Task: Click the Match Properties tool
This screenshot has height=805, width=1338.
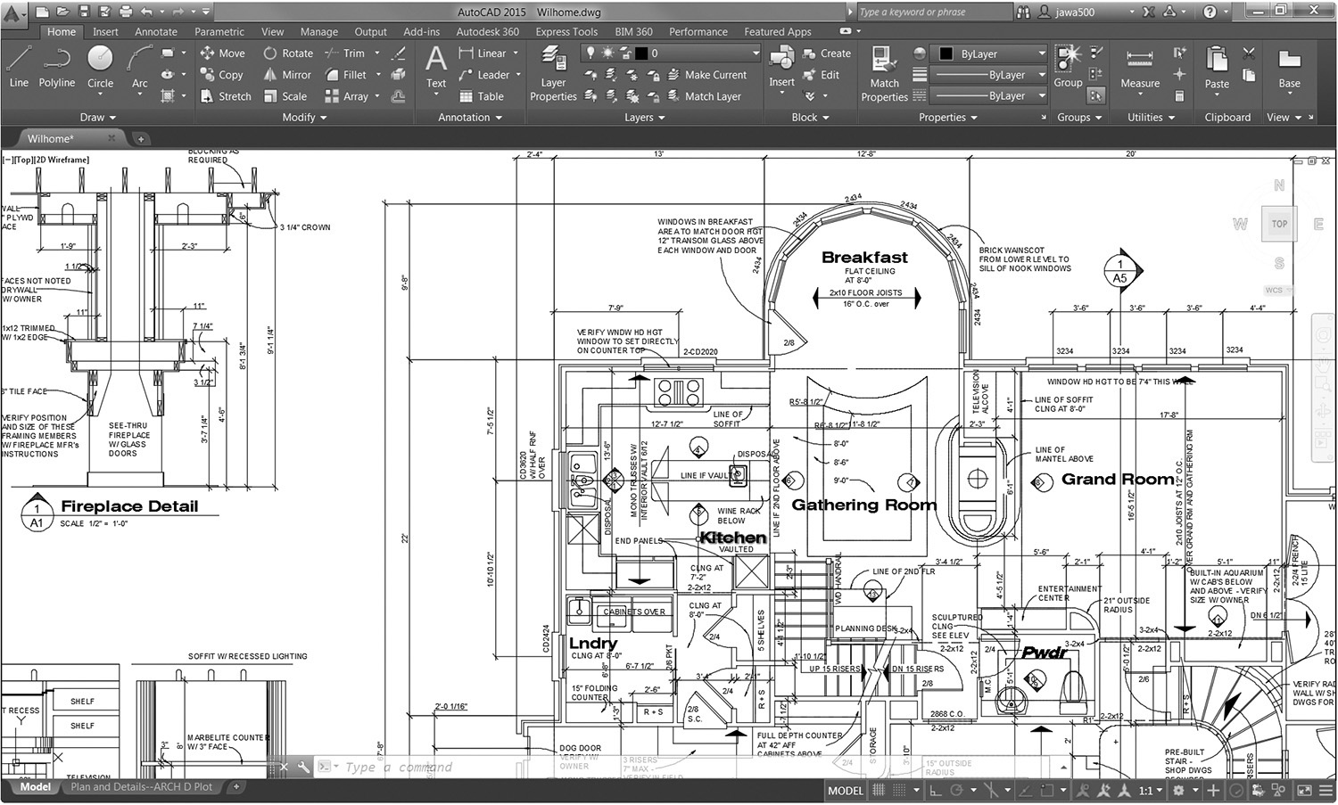Action: [884, 73]
